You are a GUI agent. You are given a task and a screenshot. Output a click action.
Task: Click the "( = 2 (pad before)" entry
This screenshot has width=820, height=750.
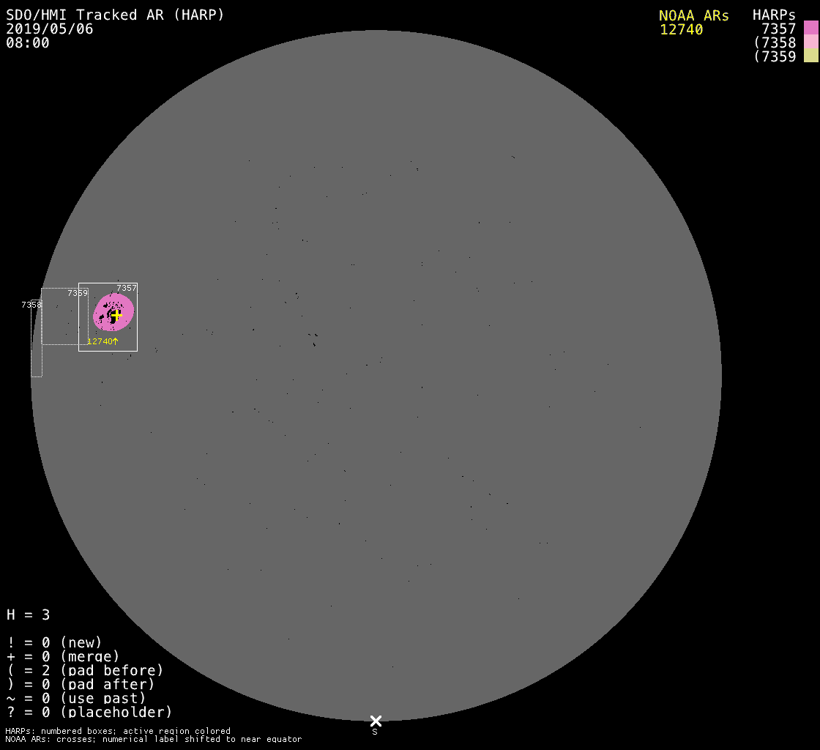[x=85, y=671]
